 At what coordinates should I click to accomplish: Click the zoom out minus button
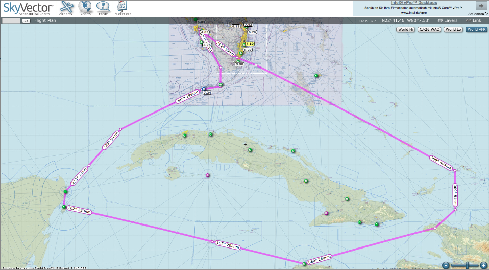pos(446,265)
